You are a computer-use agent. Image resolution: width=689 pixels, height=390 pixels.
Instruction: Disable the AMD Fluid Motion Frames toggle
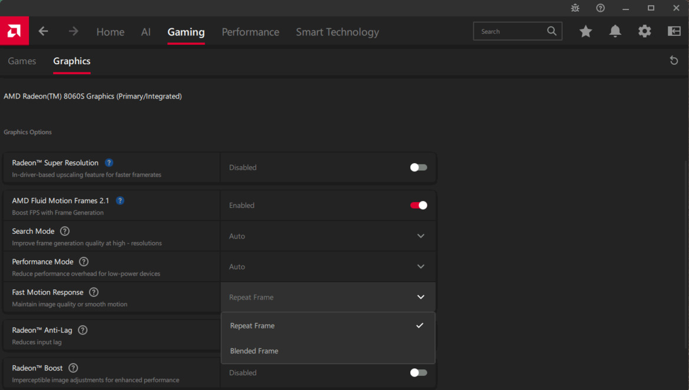pyautogui.click(x=418, y=205)
